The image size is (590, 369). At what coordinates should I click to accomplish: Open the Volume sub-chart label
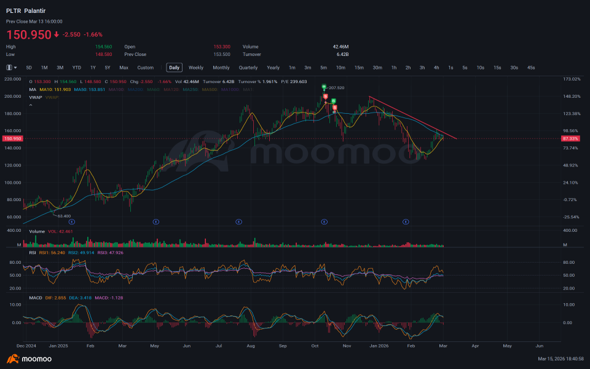click(x=37, y=232)
